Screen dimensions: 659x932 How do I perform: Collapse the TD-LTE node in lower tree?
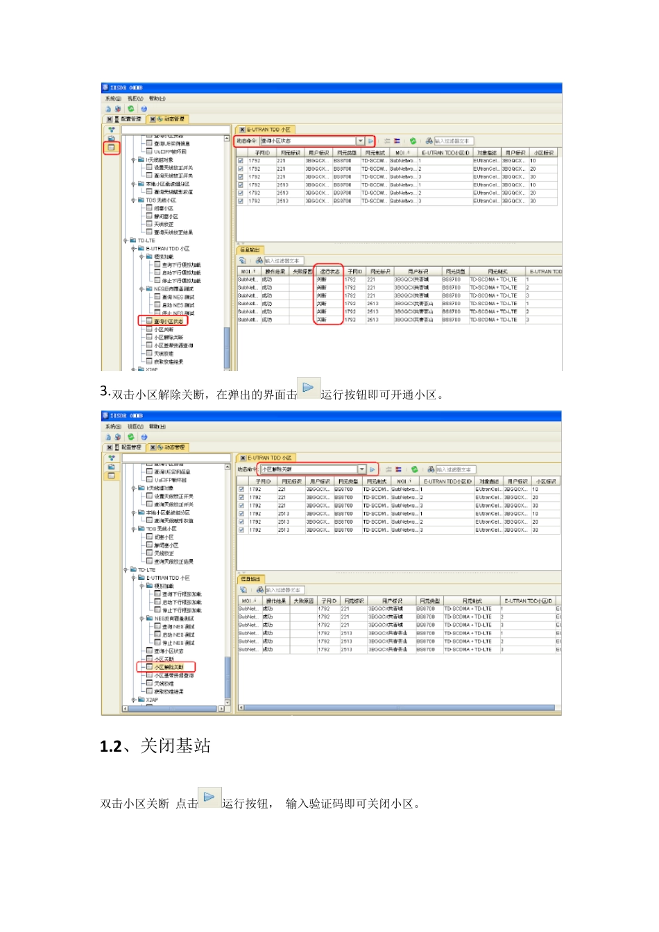click(126, 569)
